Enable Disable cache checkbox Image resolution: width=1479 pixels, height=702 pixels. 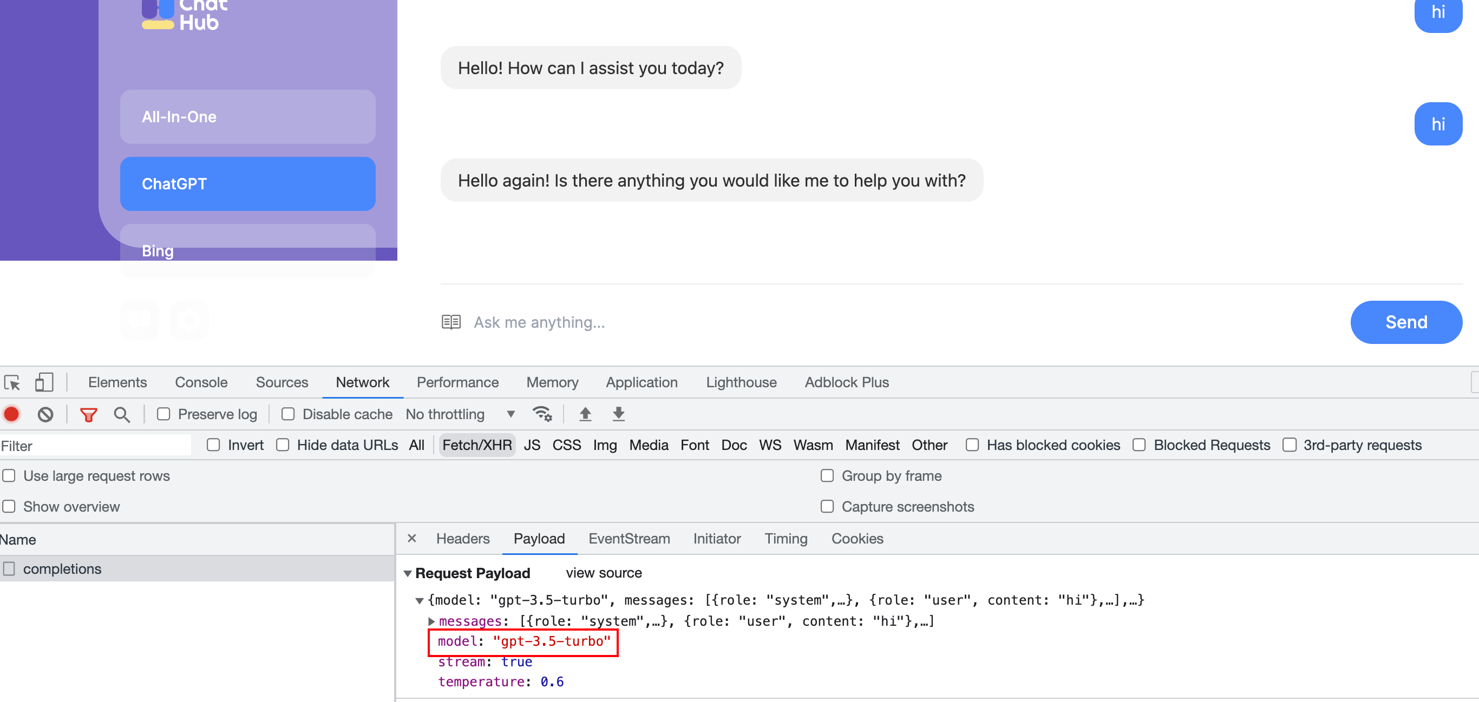[x=288, y=414]
